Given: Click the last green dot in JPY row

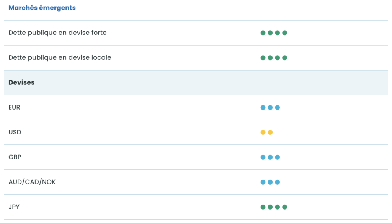Looking at the screenshot, I should (285, 207).
